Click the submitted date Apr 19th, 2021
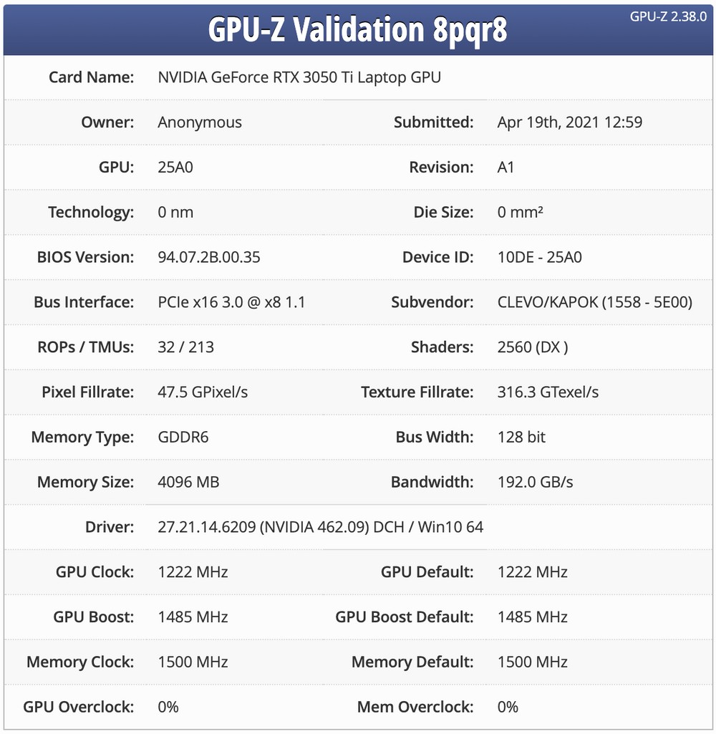716x734 pixels. [569, 122]
